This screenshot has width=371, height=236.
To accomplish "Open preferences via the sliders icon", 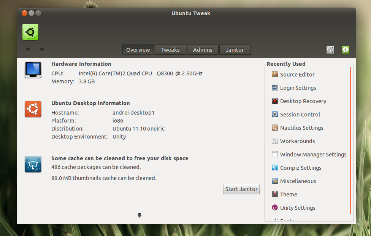I will click(330, 50).
